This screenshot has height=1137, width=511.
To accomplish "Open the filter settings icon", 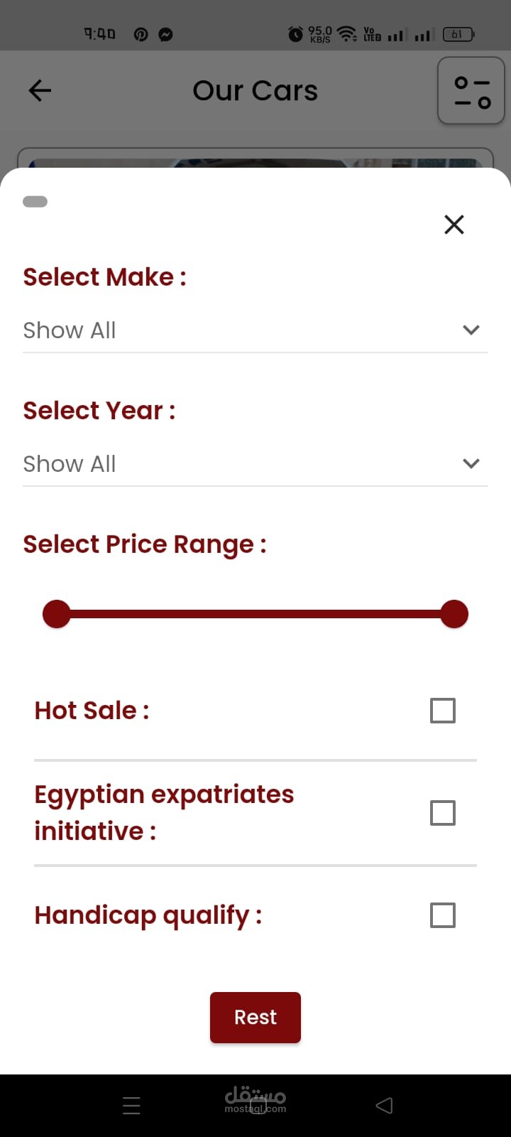I will click(x=471, y=91).
